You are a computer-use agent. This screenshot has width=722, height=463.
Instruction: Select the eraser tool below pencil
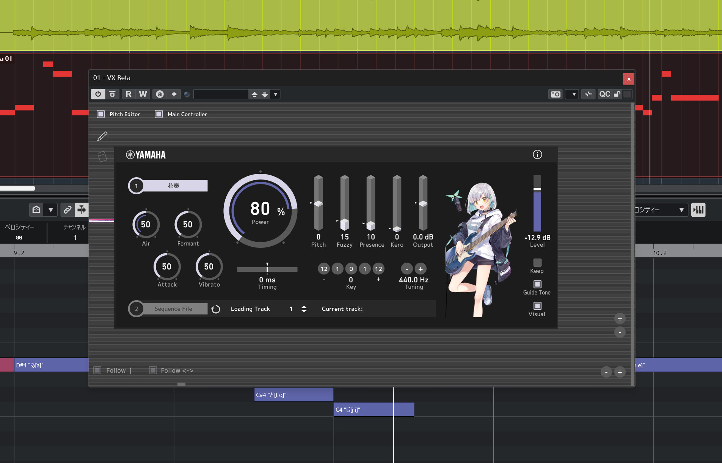[x=102, y=156]
